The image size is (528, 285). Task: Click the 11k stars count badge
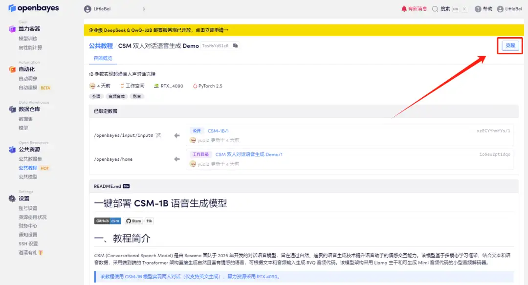(149, 221)
